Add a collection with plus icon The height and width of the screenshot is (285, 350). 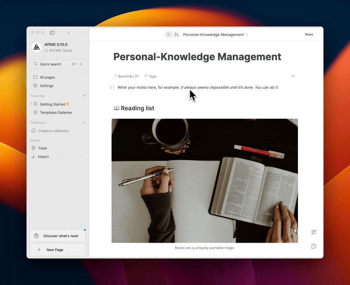point(84,122)
